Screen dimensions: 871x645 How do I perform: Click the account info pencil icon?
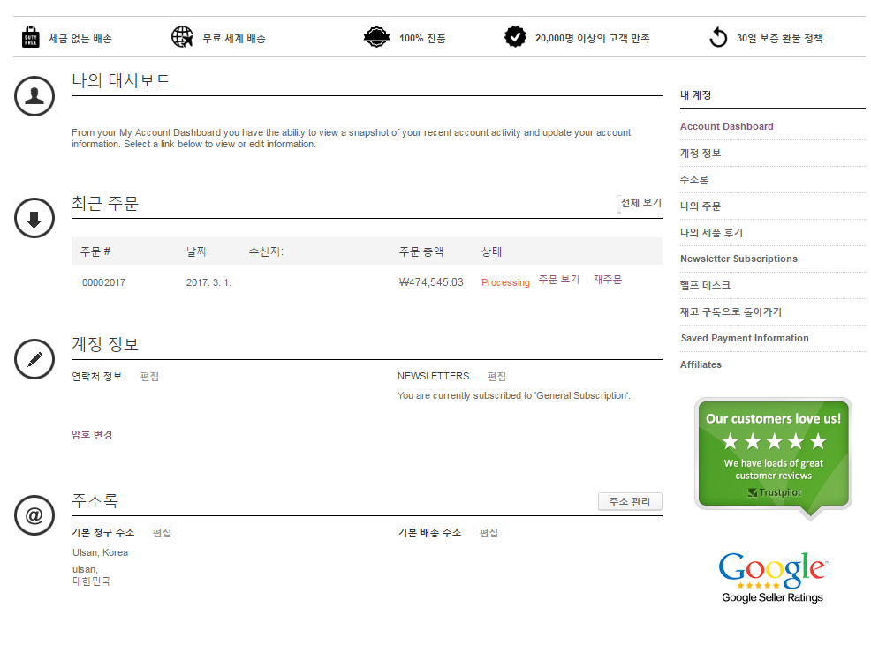34,359
